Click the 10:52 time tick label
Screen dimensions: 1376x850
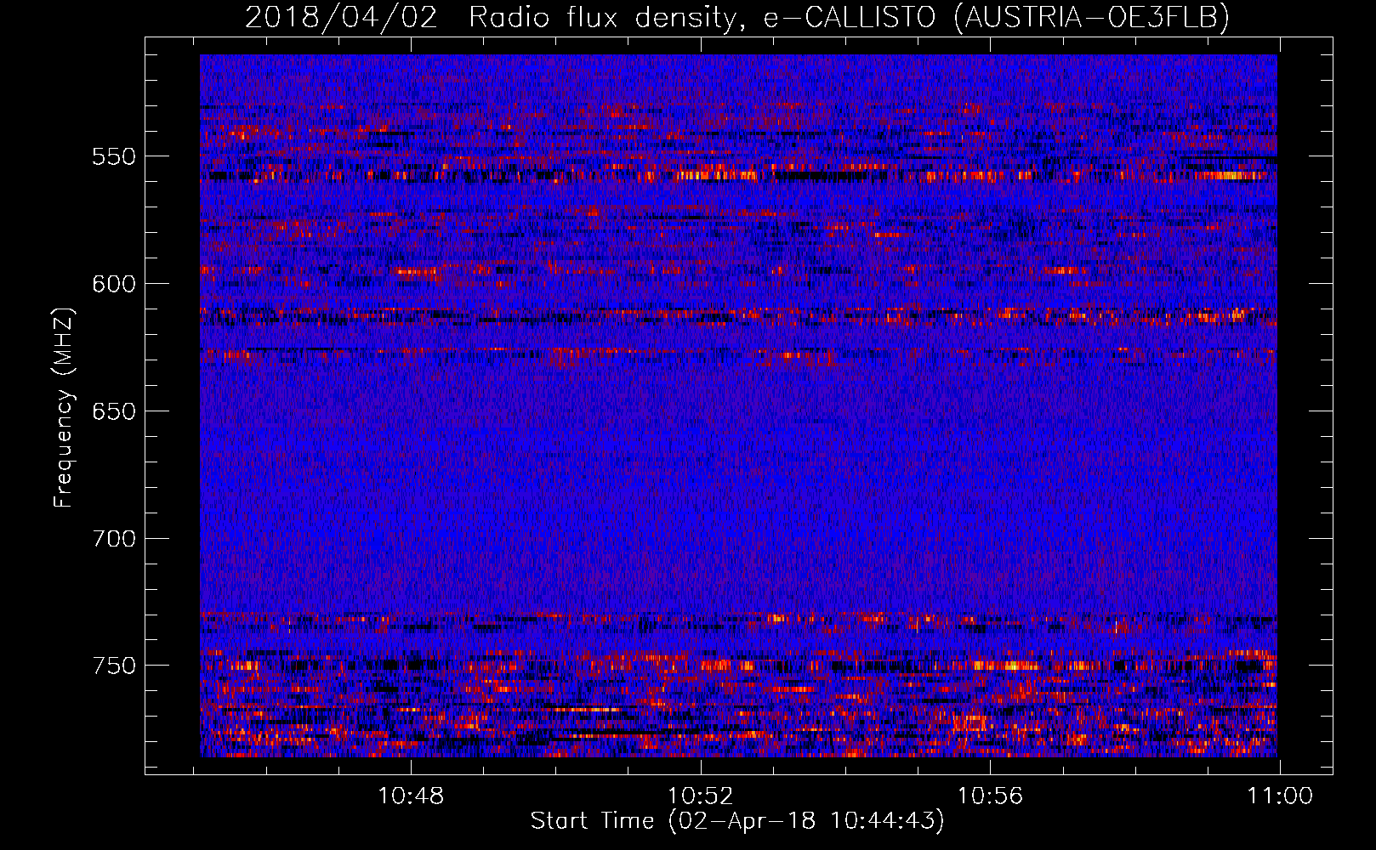coord(701,796)
